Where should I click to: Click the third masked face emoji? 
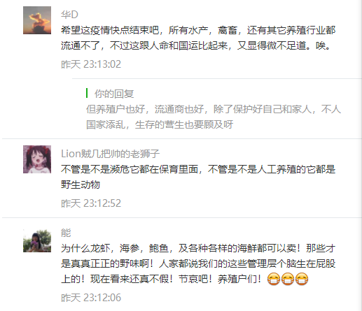pos(302,279)
